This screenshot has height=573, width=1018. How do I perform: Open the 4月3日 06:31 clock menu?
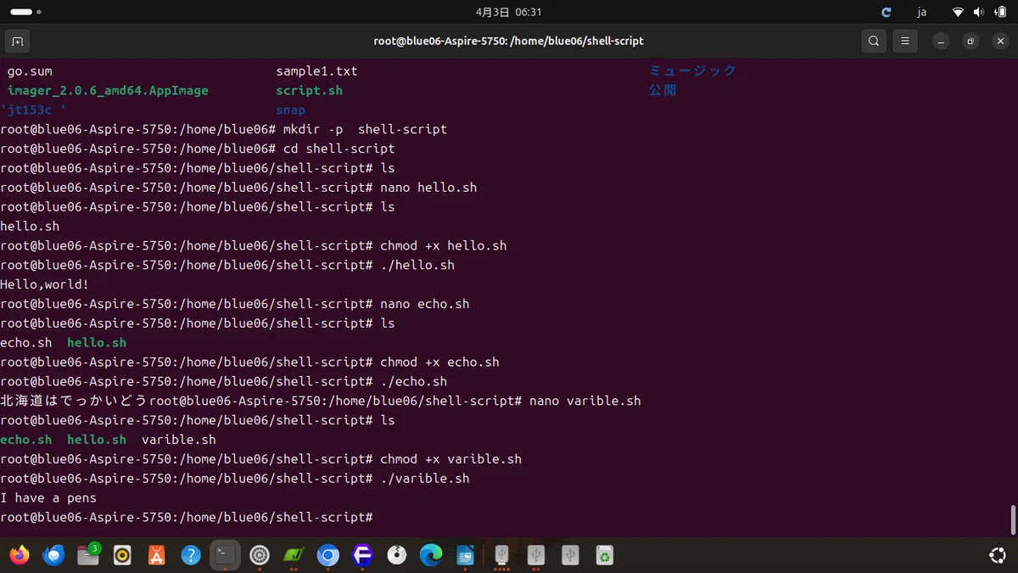pyautogui.click(x=508, y=12)
